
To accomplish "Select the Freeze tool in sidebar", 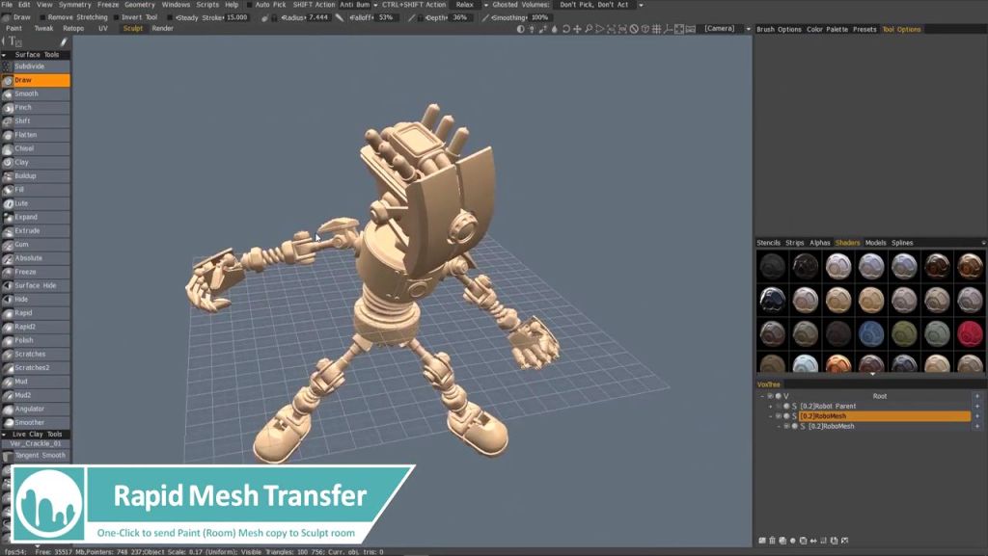I will tap(36, 272).
